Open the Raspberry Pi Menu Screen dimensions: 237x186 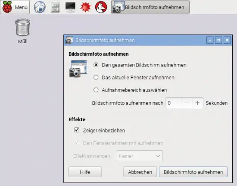pos(15,7)
